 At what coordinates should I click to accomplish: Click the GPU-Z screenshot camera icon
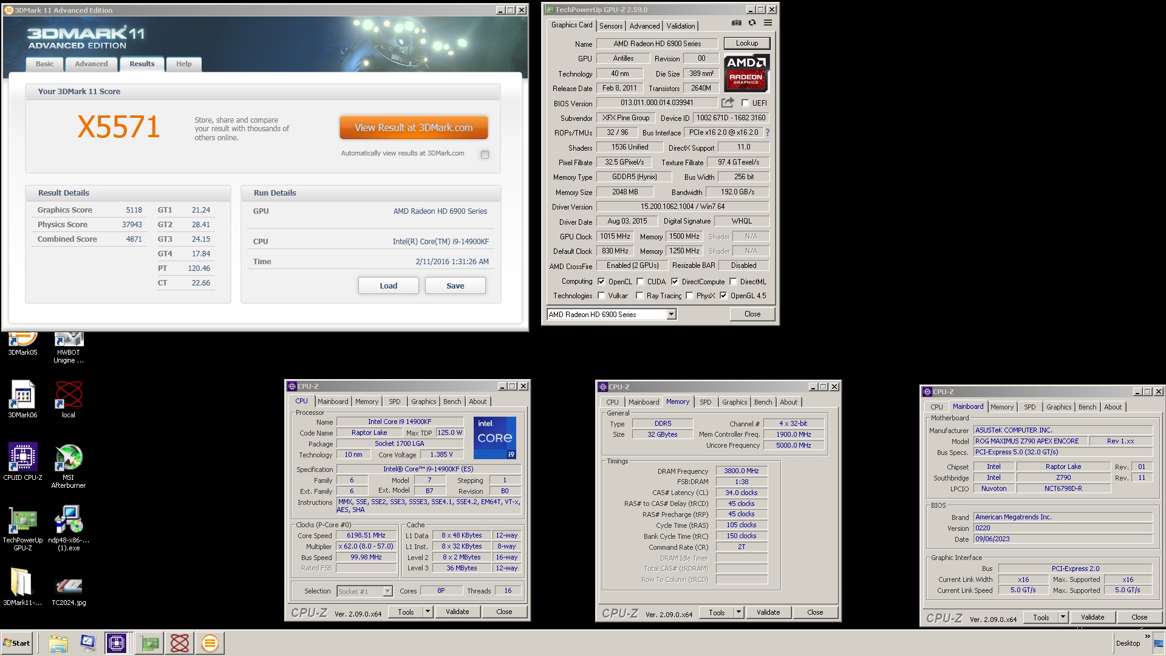coord(736,23)
